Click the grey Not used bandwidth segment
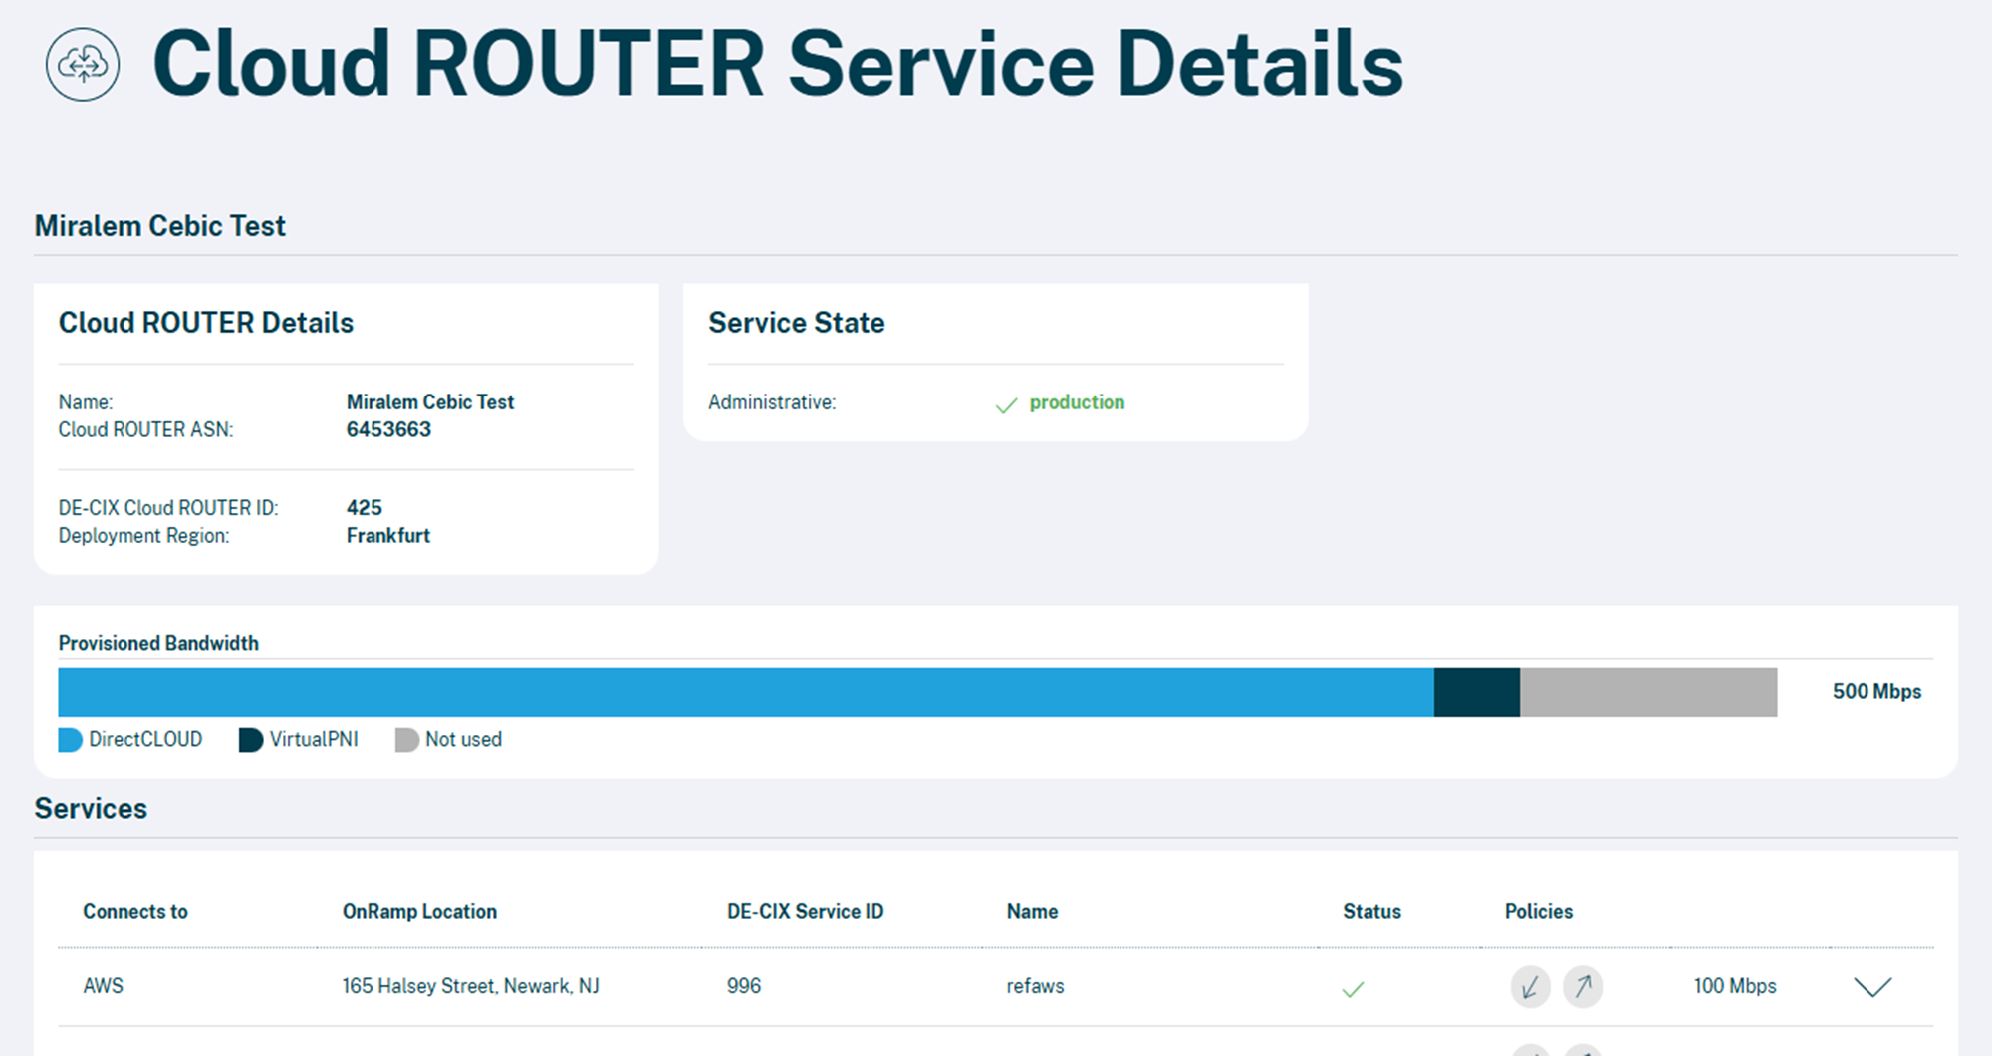 point(1648,692)
